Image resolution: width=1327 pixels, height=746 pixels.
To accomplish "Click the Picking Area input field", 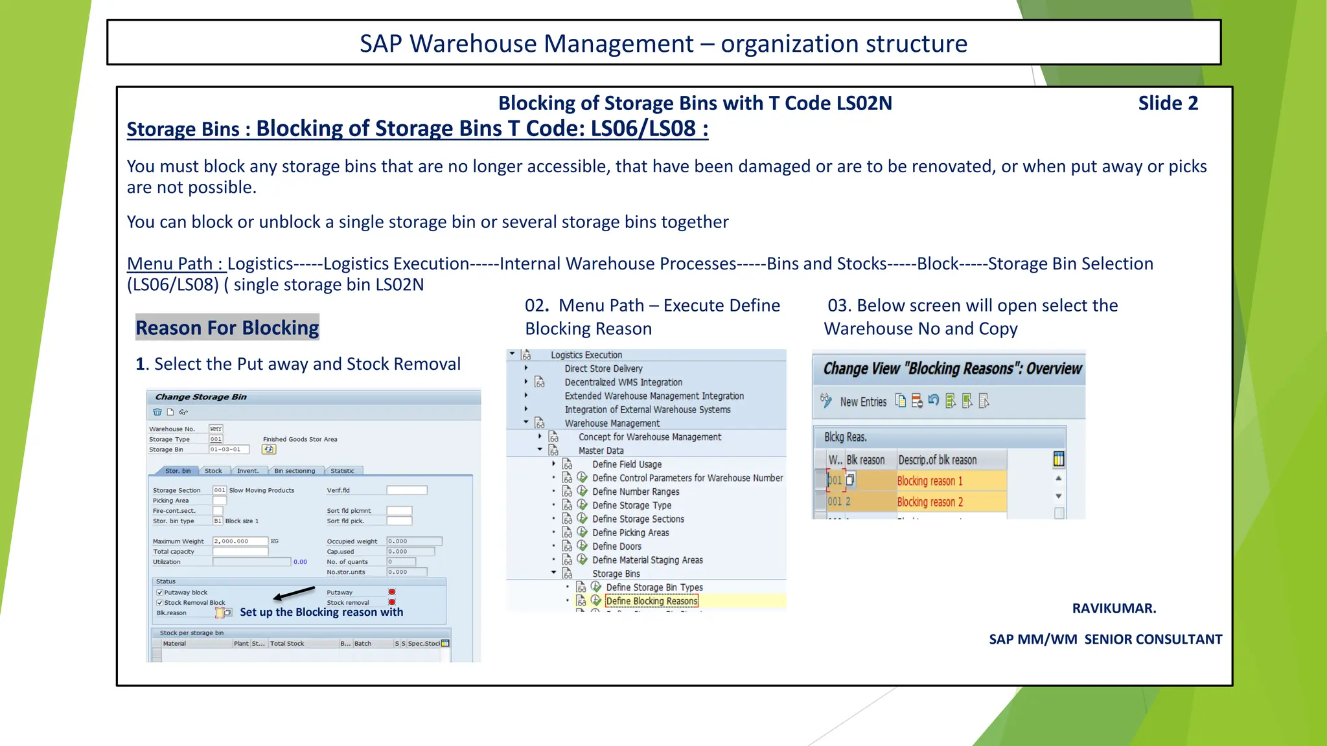I will click(220, 501).
